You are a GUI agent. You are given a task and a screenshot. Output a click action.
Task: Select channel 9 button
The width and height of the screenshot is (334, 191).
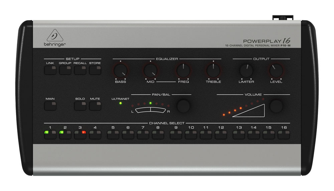pos(176,135)
